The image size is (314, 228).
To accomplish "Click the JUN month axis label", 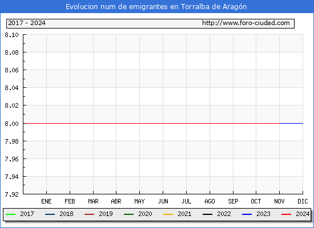I will point(163,201).
